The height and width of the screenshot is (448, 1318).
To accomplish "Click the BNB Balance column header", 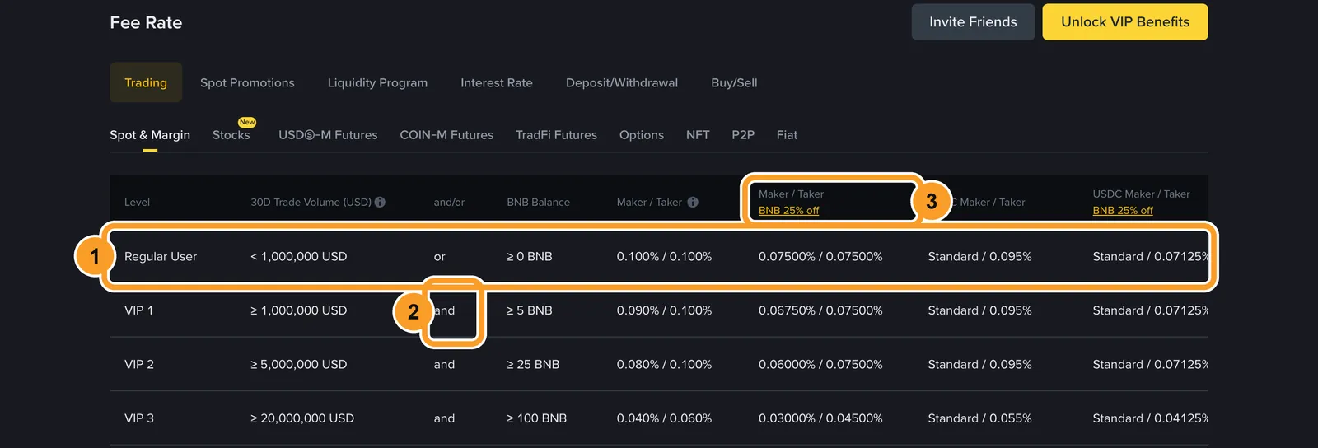I will coord(538,202).
